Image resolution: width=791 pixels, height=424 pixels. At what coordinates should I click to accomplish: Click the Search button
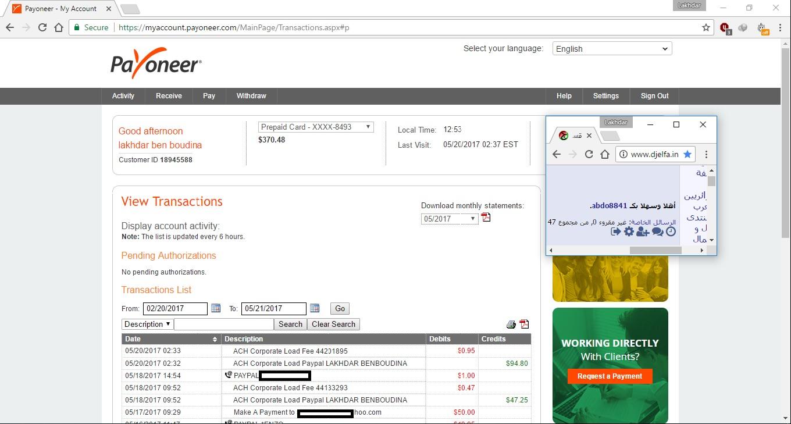point(290,324)
